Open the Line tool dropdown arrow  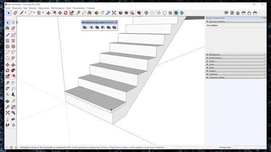point(25,13)
